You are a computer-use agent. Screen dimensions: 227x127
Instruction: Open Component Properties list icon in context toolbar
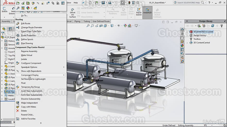[63, 3]
